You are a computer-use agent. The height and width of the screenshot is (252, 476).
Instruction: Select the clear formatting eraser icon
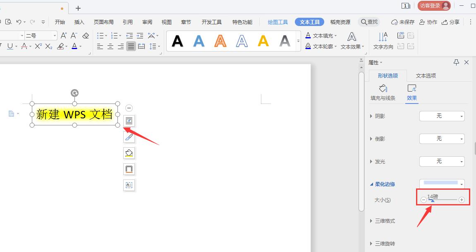85,36
